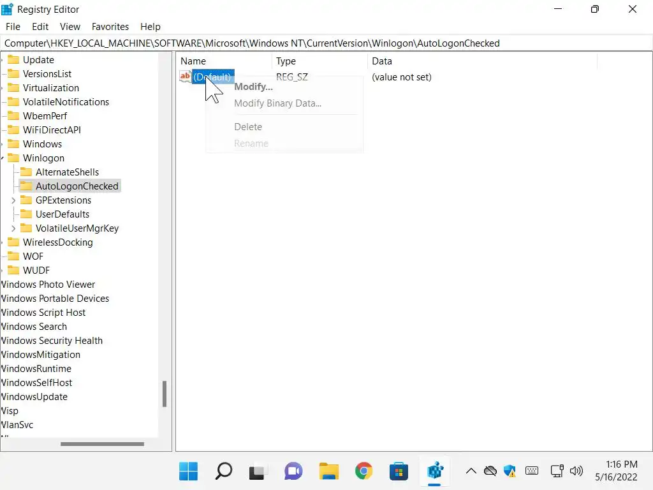Screen dimensions: 653x490
Task: Click the Registry Editor taskbar icon
Action: tap(434, 471)
